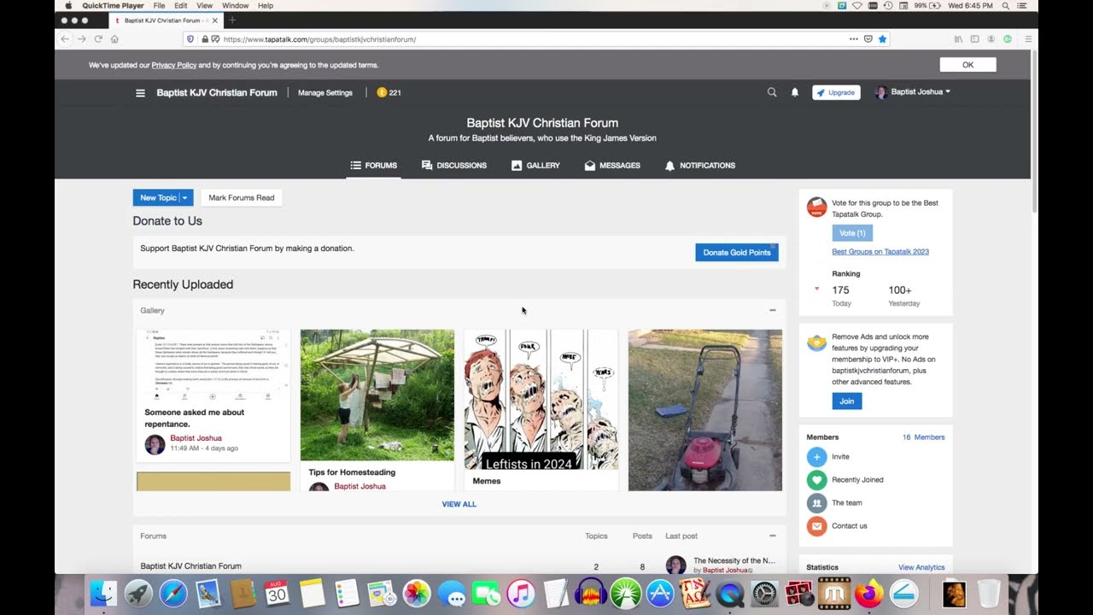The width and height of the screenshot is (1093, 615).
Task: Click the blue bookmark star in the address bar
Action: click(882, 39)
